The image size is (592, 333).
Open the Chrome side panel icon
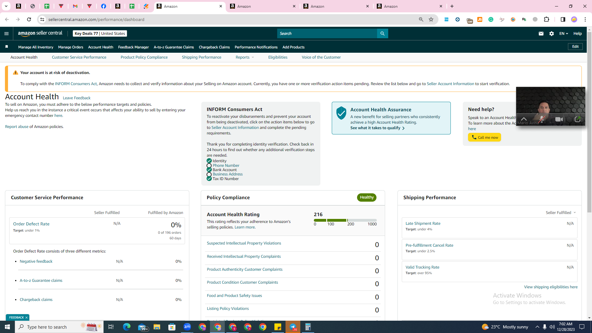(563, 19)
